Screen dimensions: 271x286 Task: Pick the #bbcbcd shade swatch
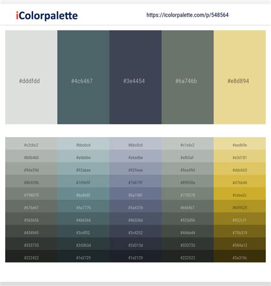[83, 144]
